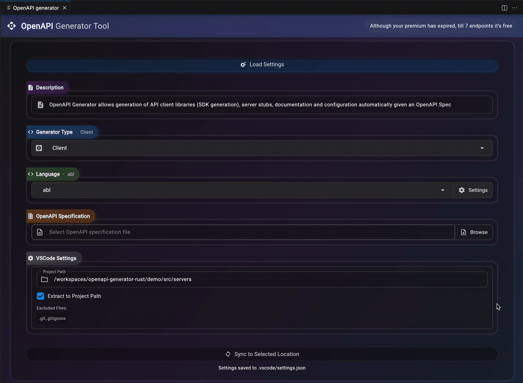
Task: Click the Load Settings button
Action: (261, 64)
